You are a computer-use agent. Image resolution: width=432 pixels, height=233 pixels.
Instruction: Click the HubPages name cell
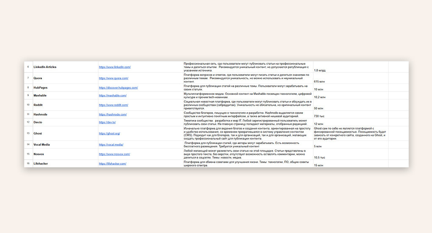(65, 88)
